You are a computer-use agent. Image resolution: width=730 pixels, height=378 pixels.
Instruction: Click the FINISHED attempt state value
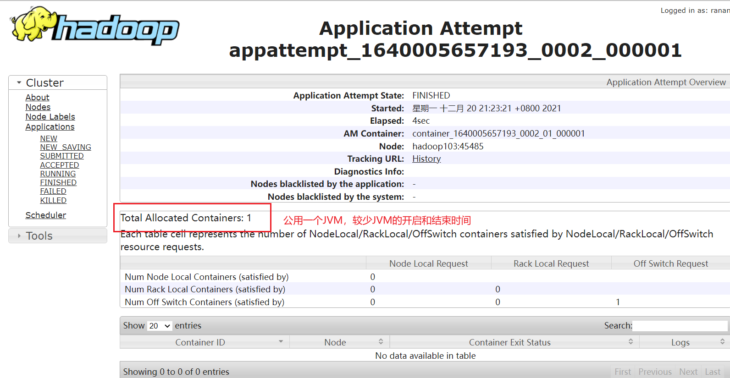431,96
